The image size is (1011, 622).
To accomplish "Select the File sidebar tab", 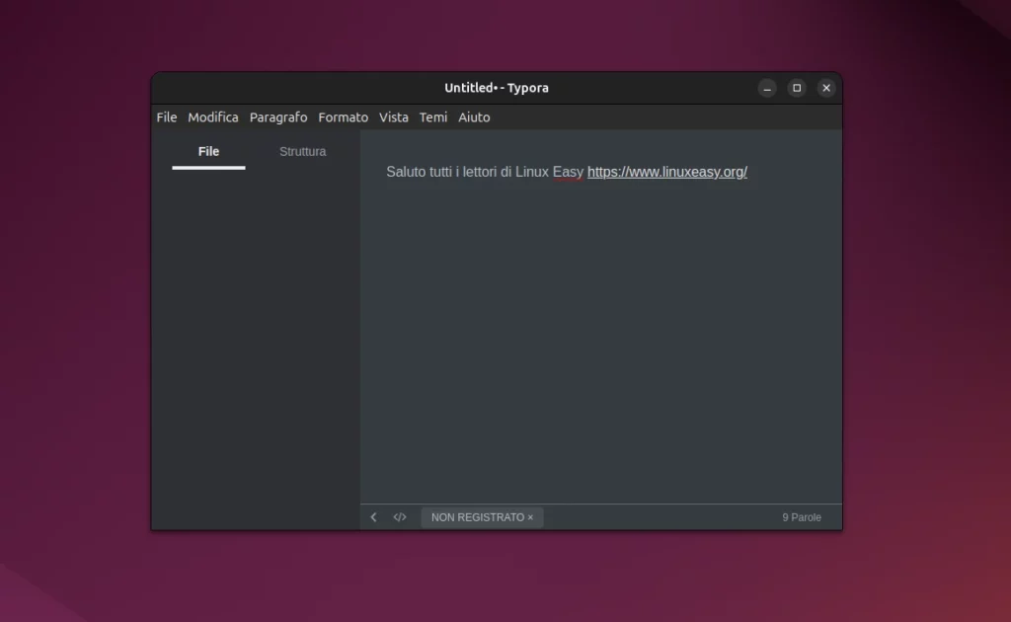I will click(x=208, y=152).
